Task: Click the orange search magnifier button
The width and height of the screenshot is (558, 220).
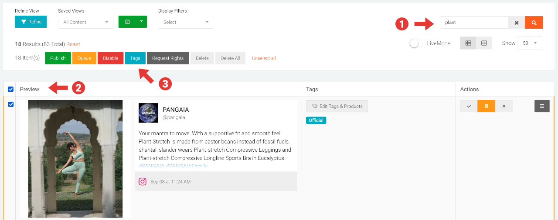Action: [534, 23]
